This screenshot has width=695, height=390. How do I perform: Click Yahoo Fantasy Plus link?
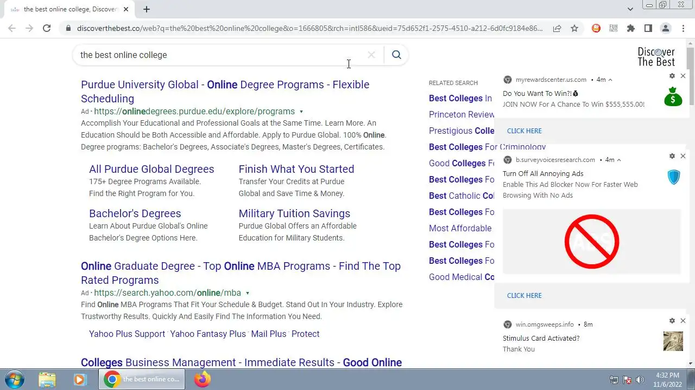point(208,334)
